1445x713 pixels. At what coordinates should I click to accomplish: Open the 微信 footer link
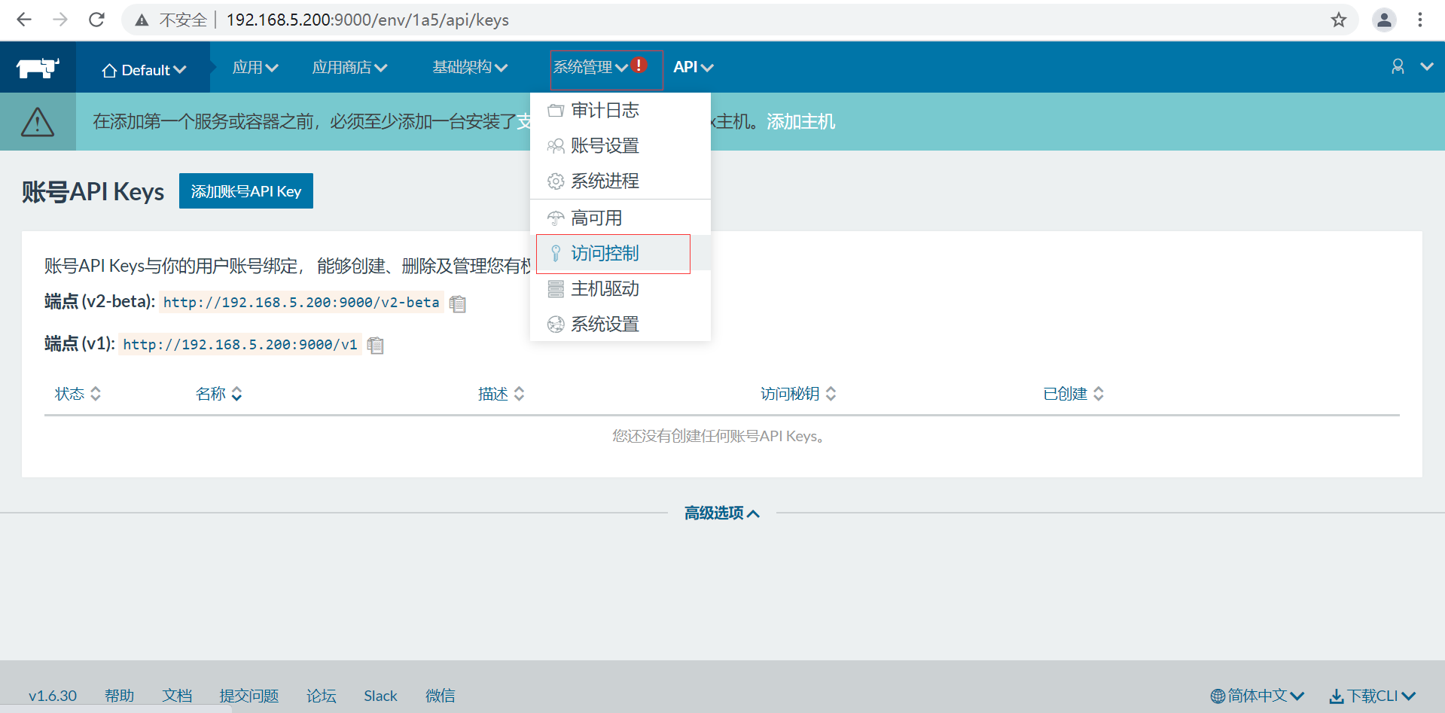(x=440, y=696)
